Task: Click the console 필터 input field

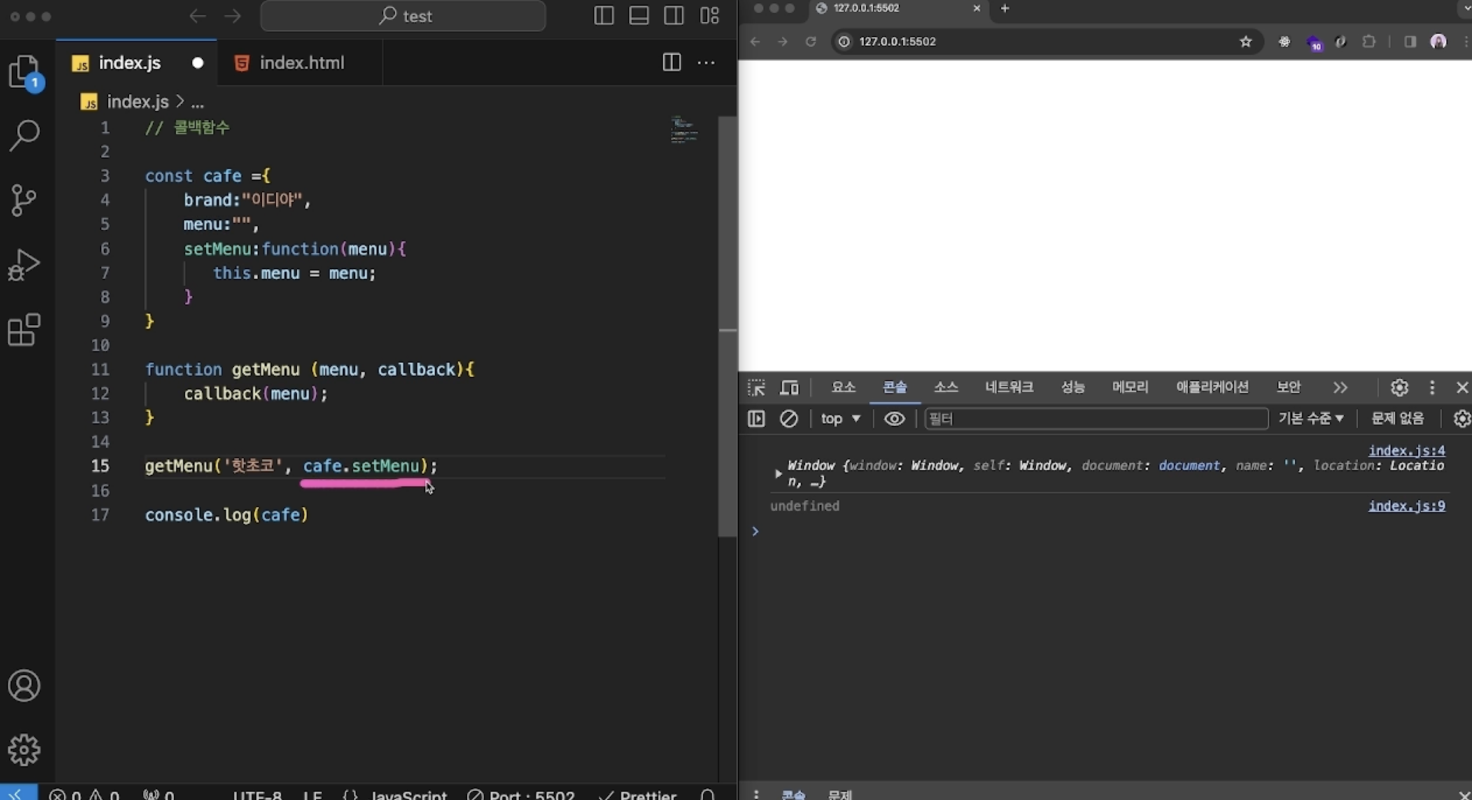Action: (1096, 419)
